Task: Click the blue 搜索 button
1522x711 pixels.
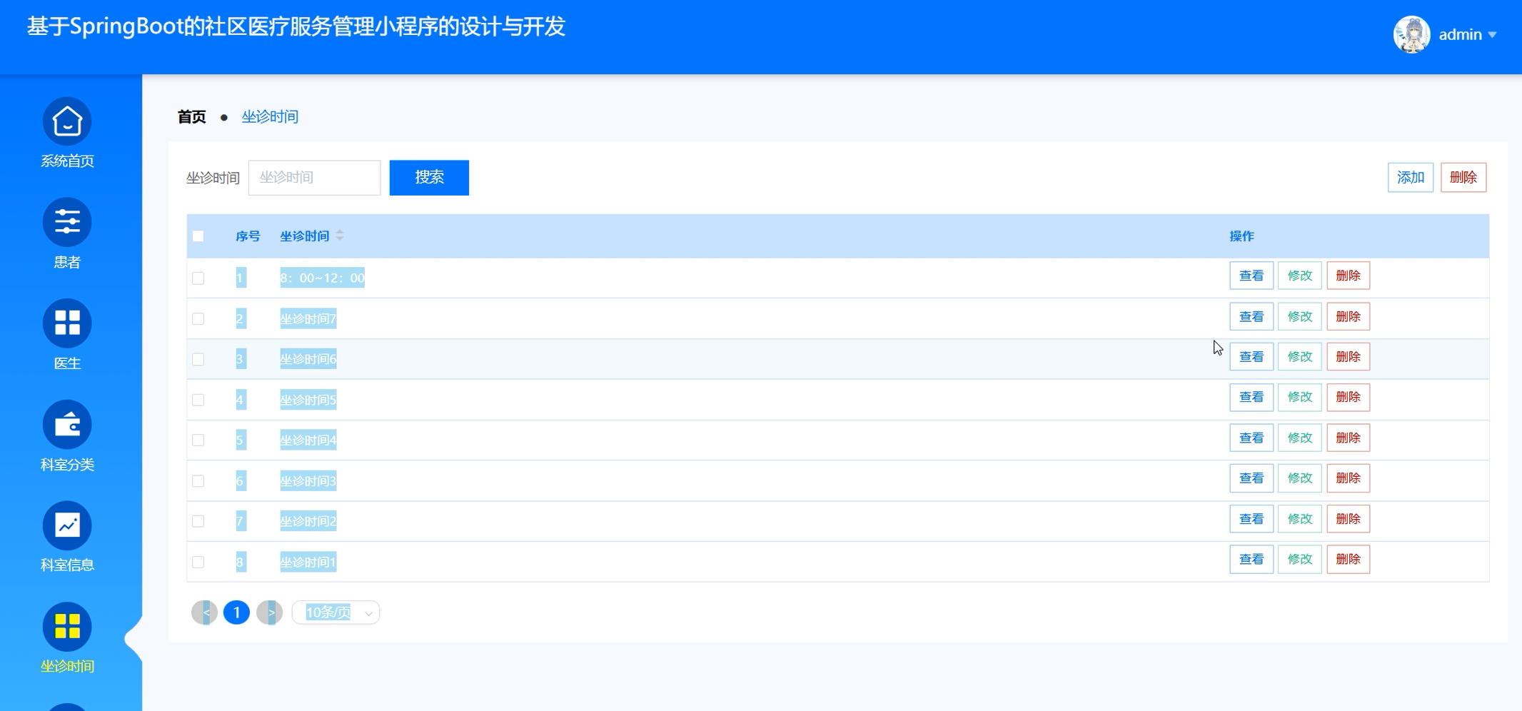Action: (429, 177)
